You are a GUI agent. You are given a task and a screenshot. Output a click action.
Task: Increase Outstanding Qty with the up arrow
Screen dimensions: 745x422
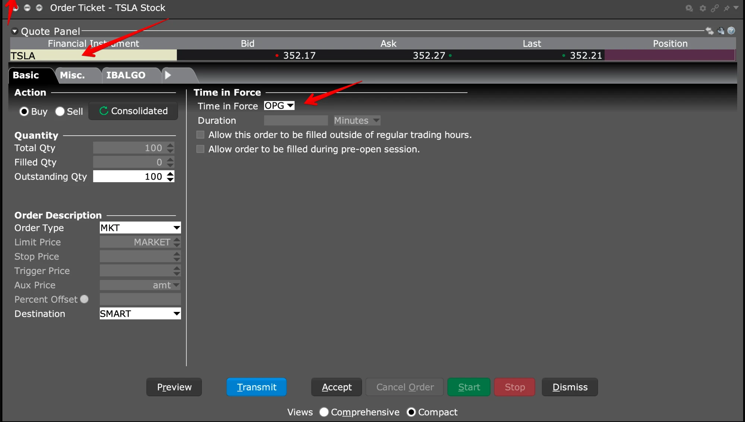[170, 174]
